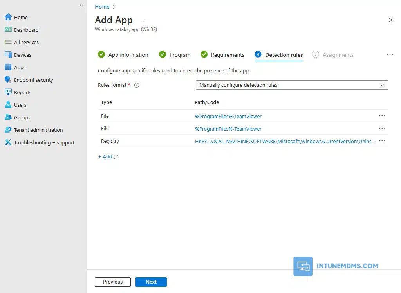
Task: Select the Detection rules step
Action: click(x=278, y=55)
